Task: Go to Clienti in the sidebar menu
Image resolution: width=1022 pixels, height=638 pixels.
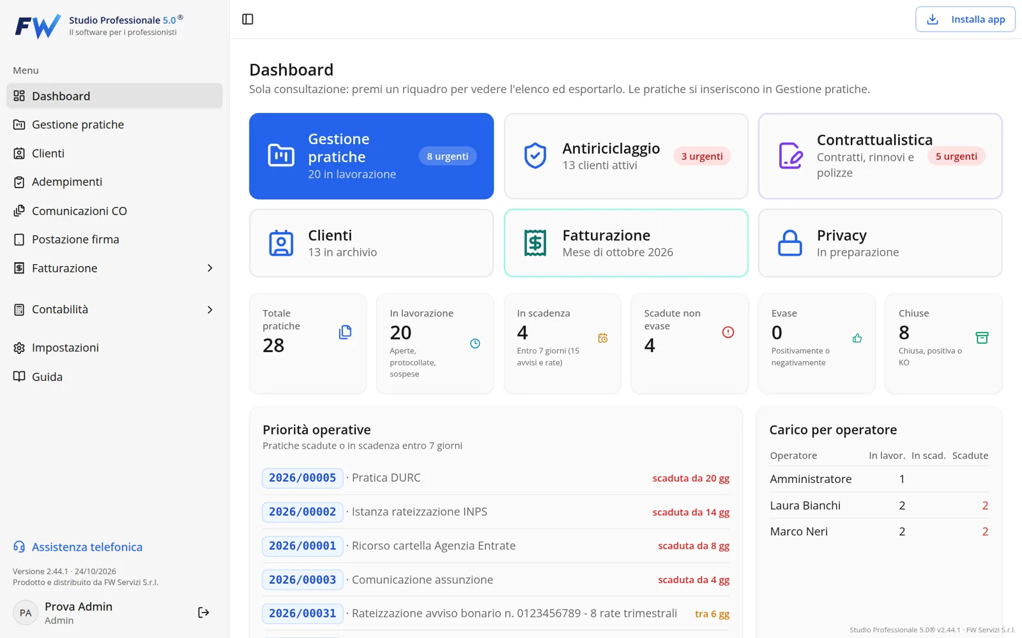Action: coord(115,153)
